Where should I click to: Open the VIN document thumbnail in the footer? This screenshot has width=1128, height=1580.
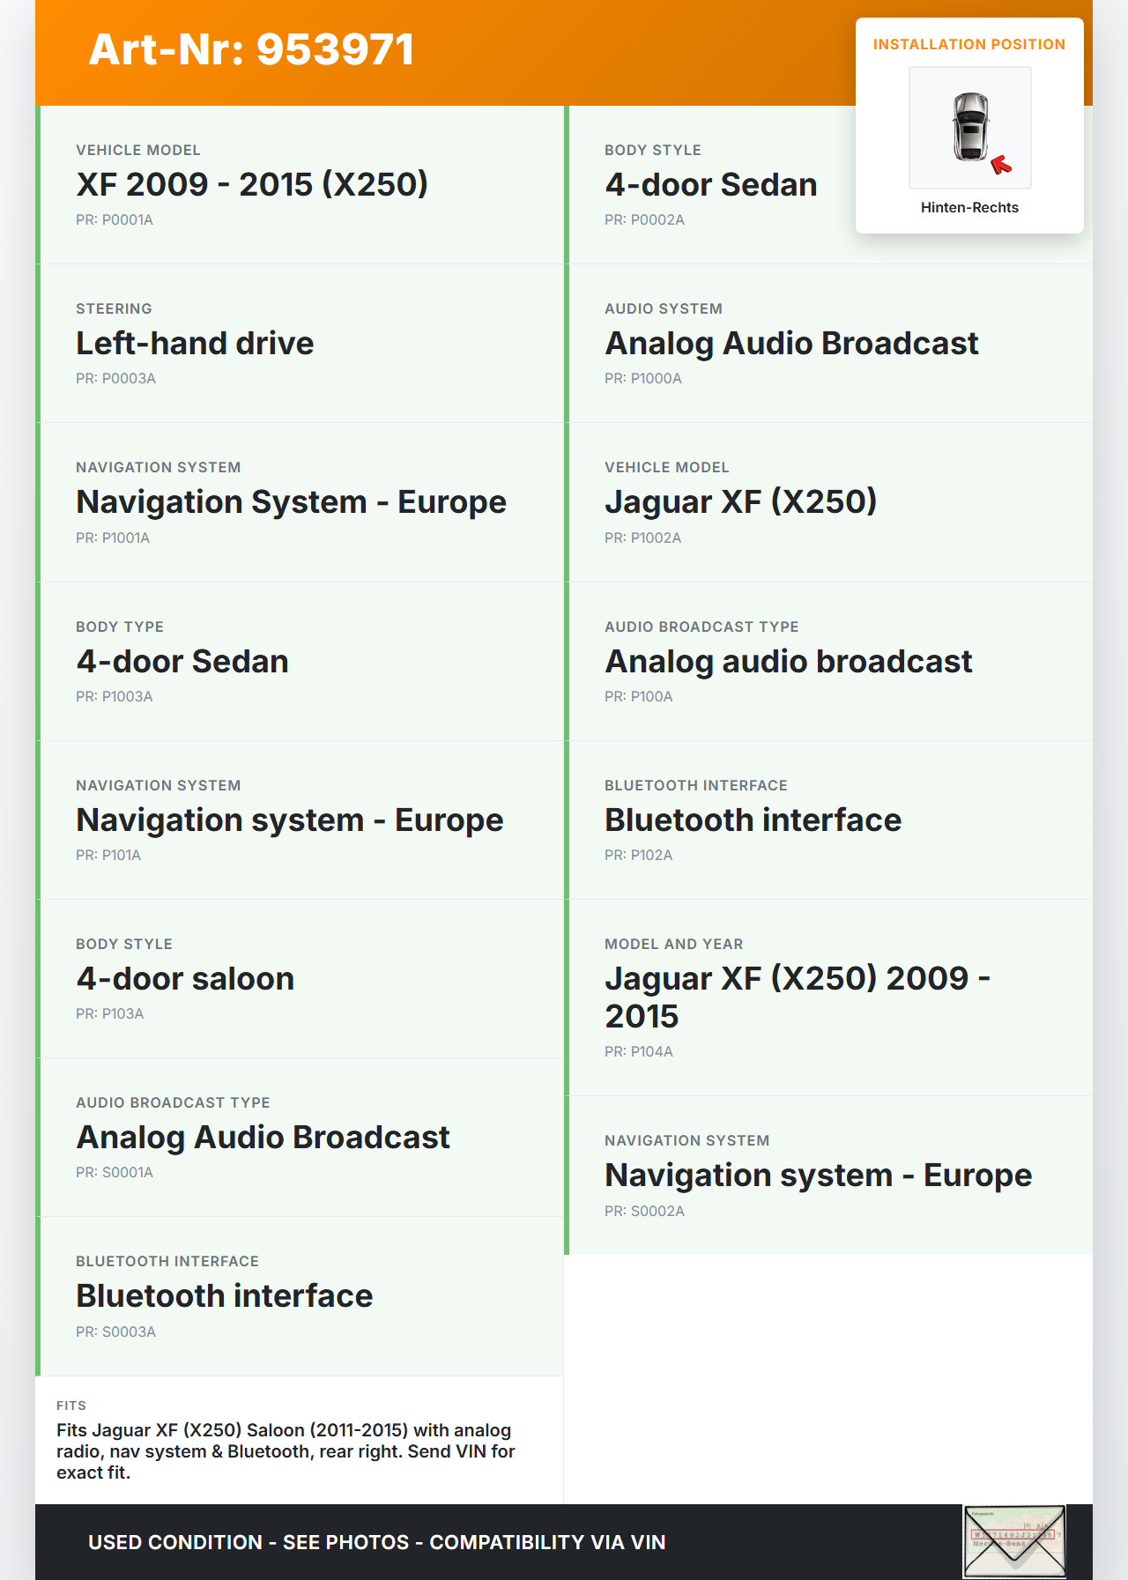pyautogui.click(x=1013, y=1541)
